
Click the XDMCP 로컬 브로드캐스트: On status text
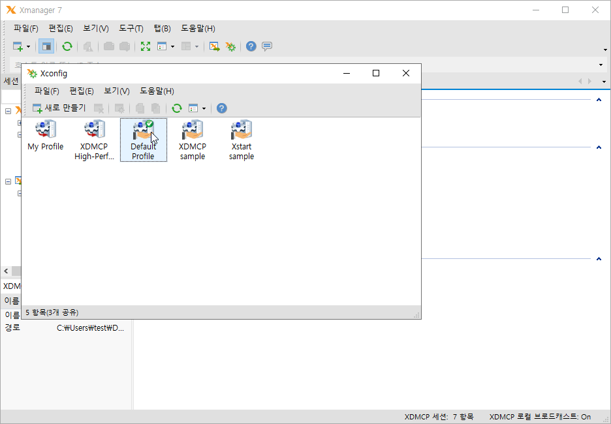point(540,417)
